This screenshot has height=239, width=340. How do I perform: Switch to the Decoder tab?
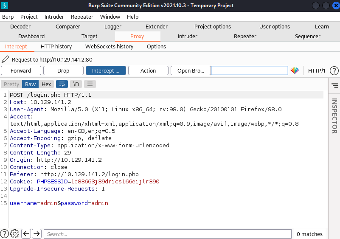coord(20,26)
